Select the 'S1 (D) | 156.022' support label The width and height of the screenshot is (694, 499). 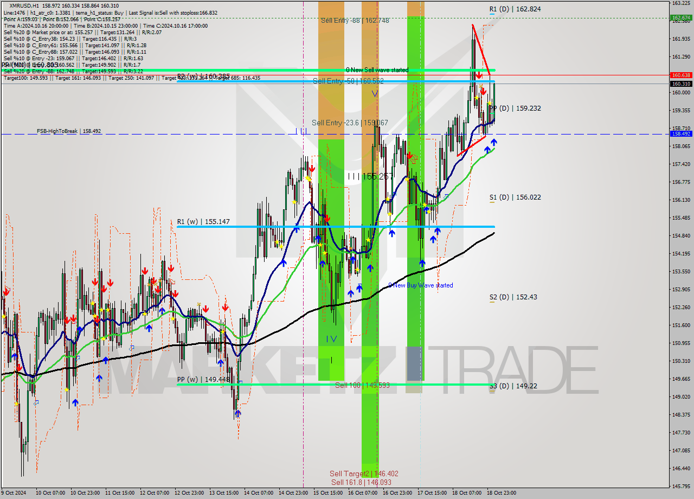click(515, 197)
